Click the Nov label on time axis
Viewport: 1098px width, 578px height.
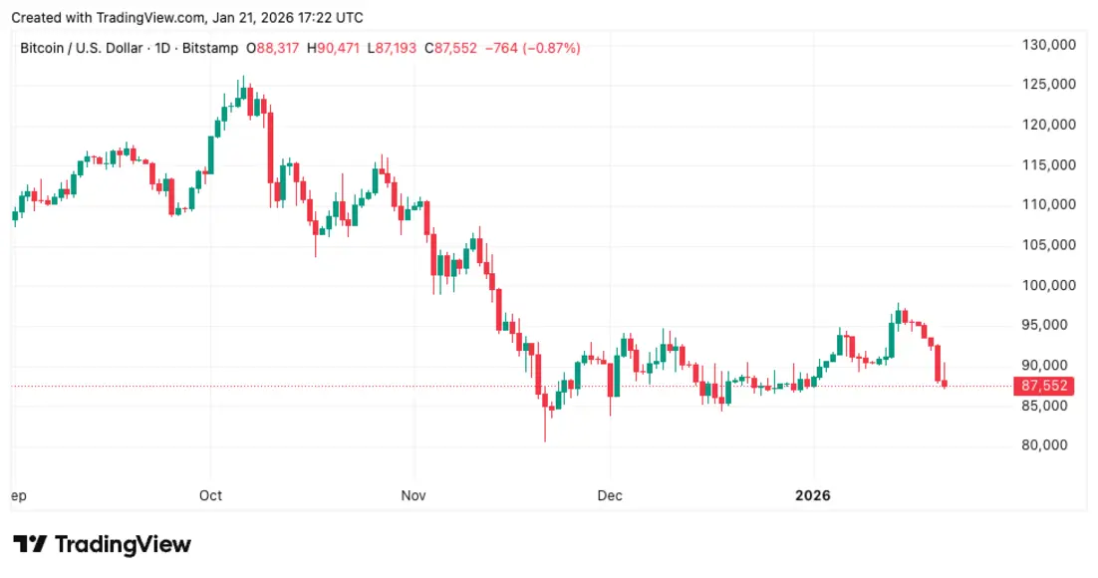click(413, 495)
